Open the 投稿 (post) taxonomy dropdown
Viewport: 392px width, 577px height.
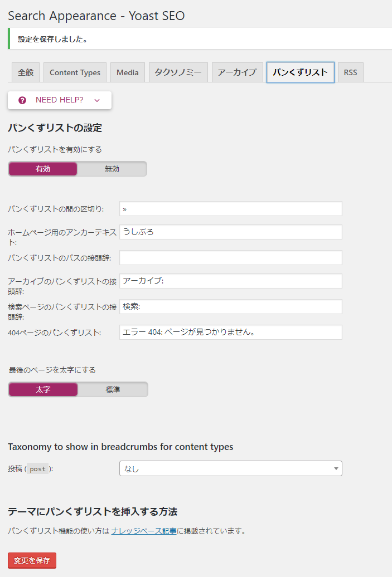point(231,468)
